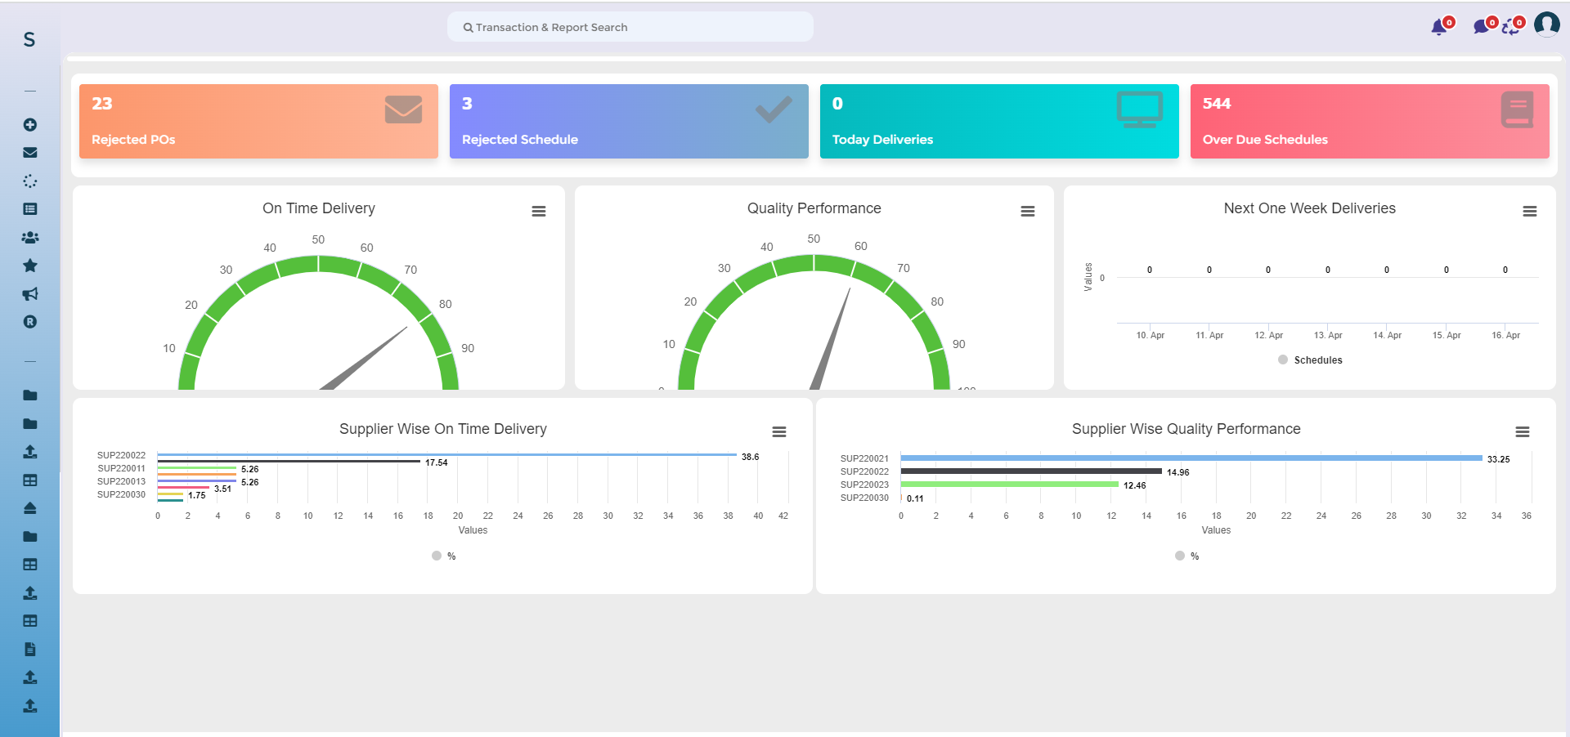This screenshot has height=737, width=1570.
Task: Click the 10. Apr axis label
Action: coord(1151,336)
